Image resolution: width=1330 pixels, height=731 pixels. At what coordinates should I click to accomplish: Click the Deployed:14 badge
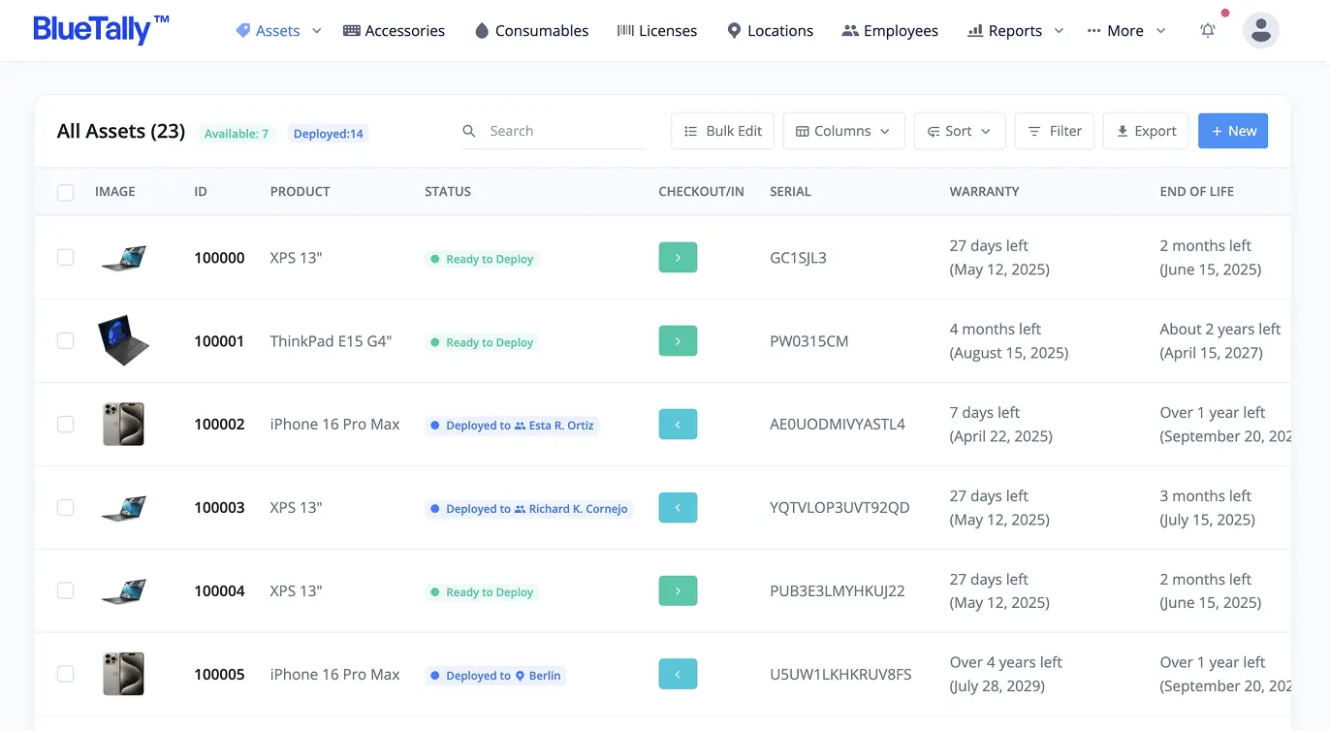329,134
